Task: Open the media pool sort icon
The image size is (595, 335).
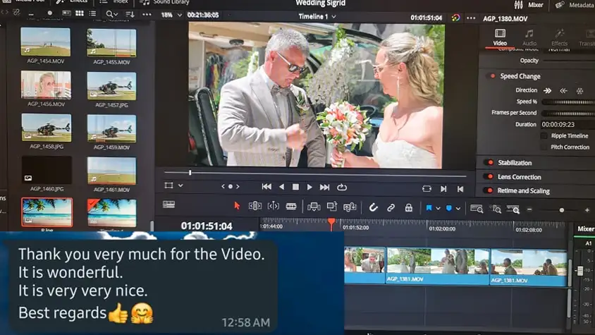Action: click(130, 14)
